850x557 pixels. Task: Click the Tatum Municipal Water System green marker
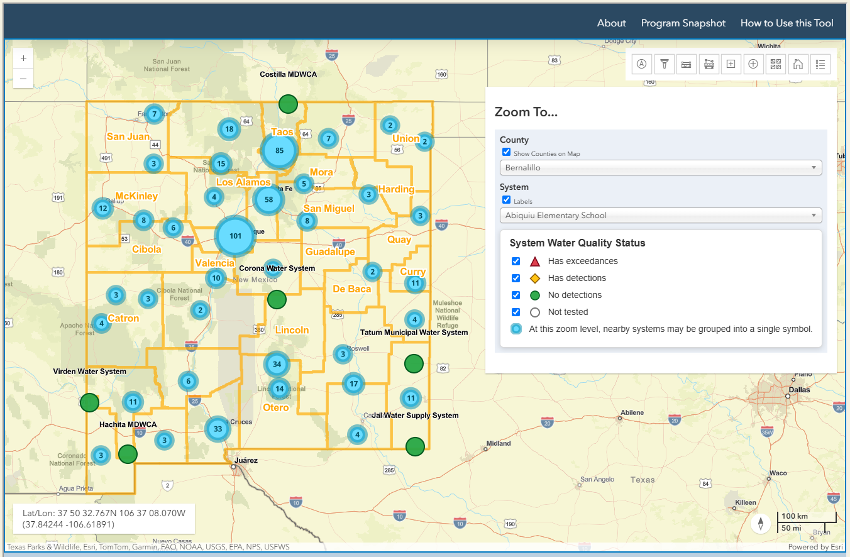(414, 363)
